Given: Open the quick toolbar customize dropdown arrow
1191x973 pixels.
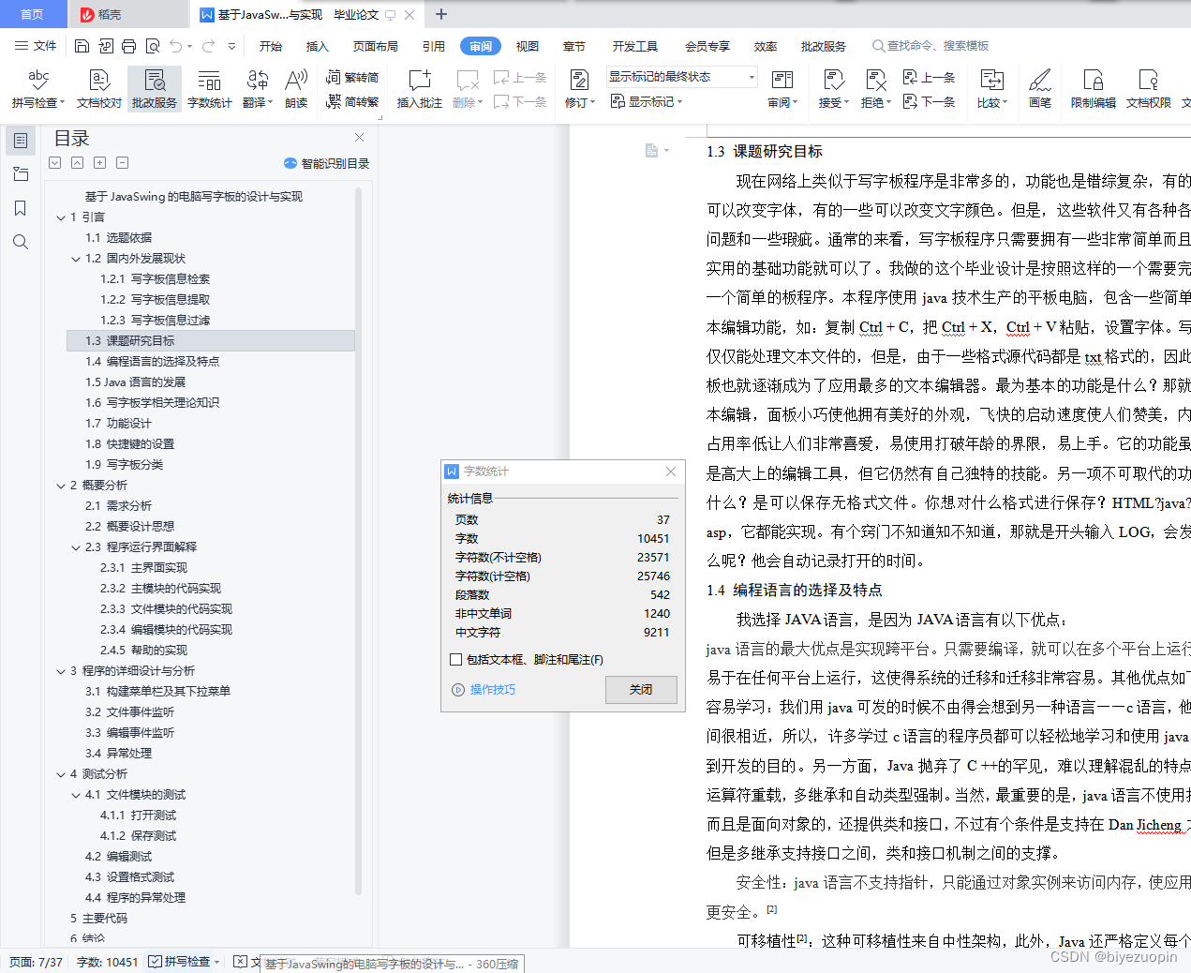Looking at the screenshot, I should click(x=231, y=46).
